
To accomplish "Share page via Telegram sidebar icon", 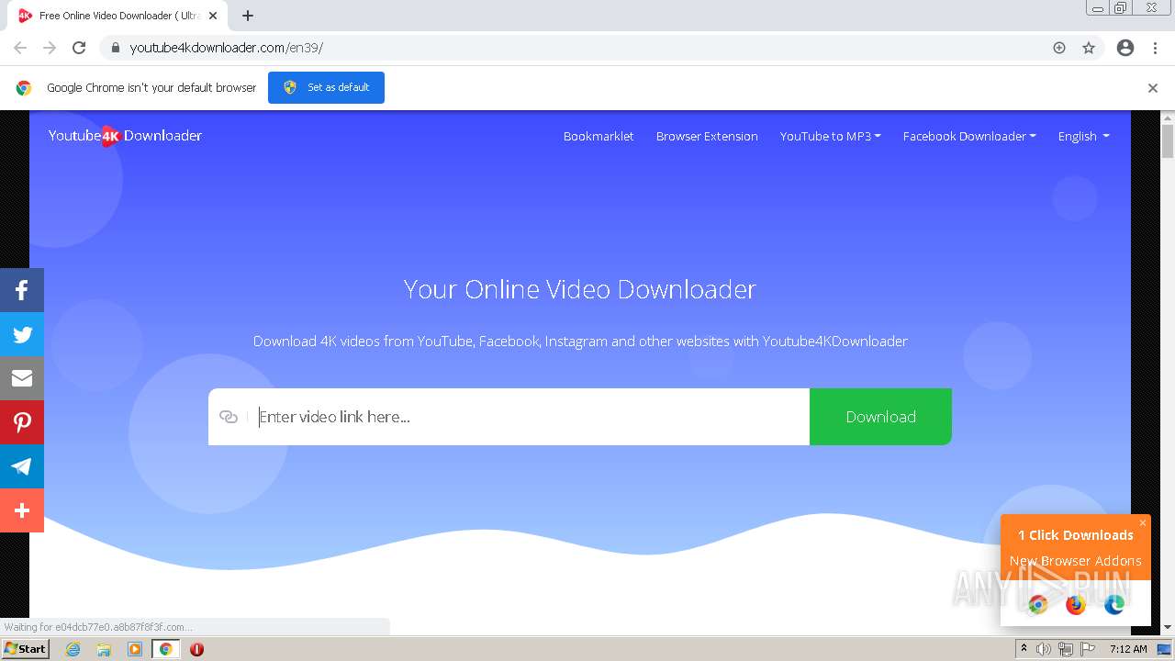I will pos(22,466).
